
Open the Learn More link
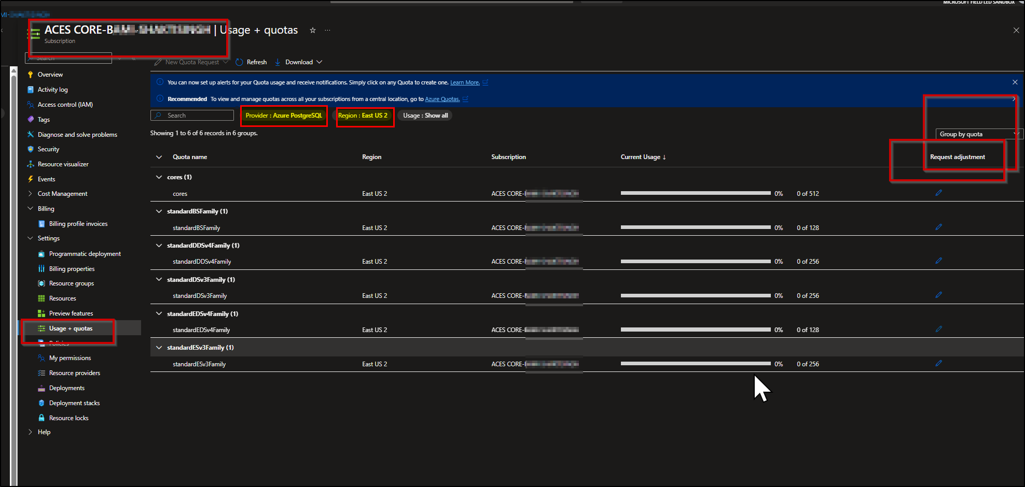pyautogui.click(x=465, y=82)
